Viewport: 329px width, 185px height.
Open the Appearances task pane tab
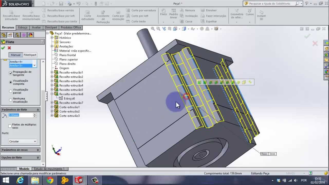point(326,72)
